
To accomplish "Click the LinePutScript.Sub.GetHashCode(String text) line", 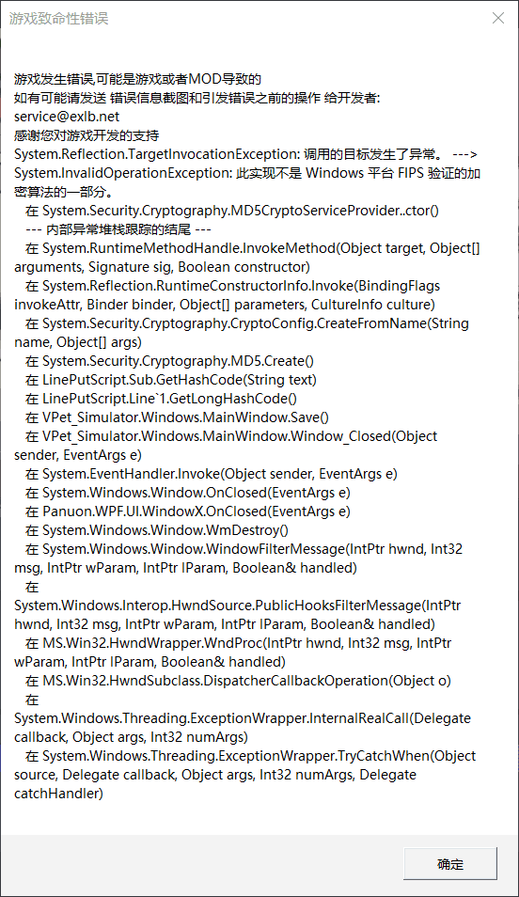I will coord(170,380).
